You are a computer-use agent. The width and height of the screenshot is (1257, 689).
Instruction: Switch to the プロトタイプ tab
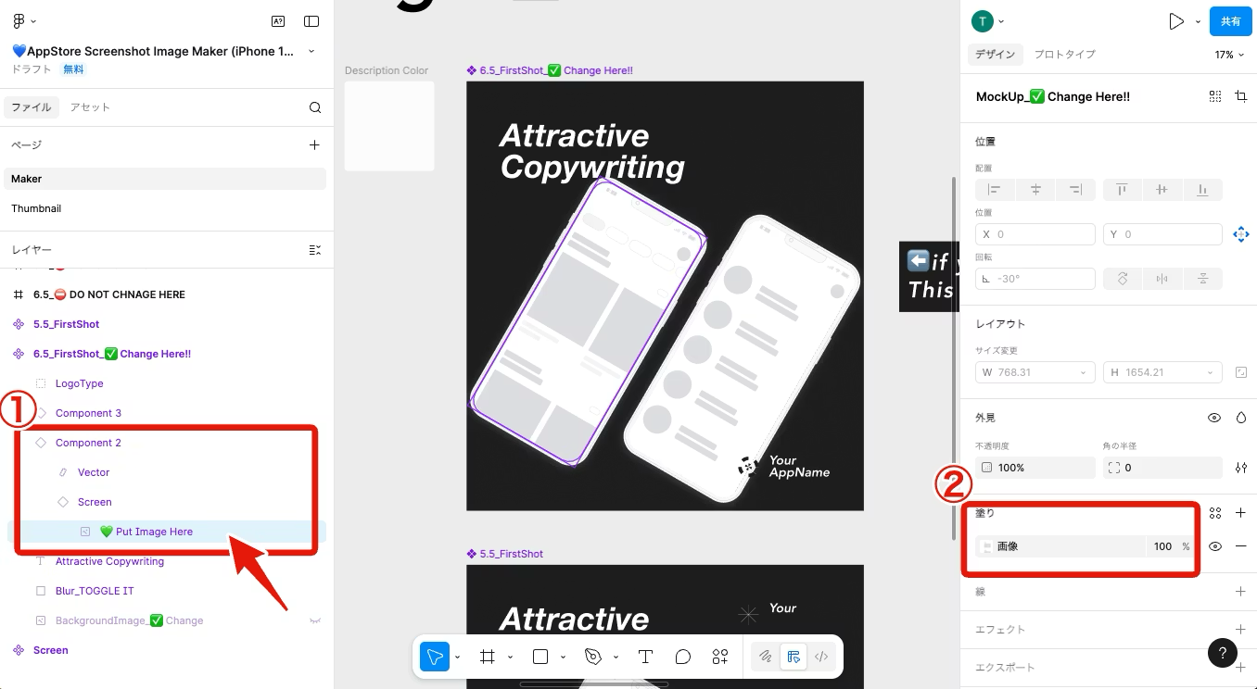(1064, 55)
